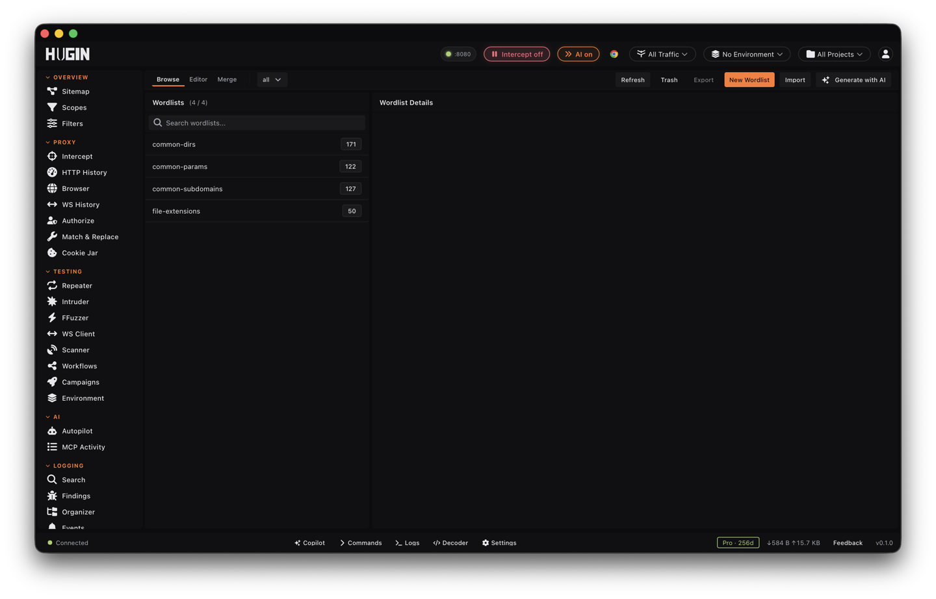Image resolution: width=936 pixels, height=599 pixels.
Task: Click the FFuzzer lightning bolt icon
Action: coord(52,318)
